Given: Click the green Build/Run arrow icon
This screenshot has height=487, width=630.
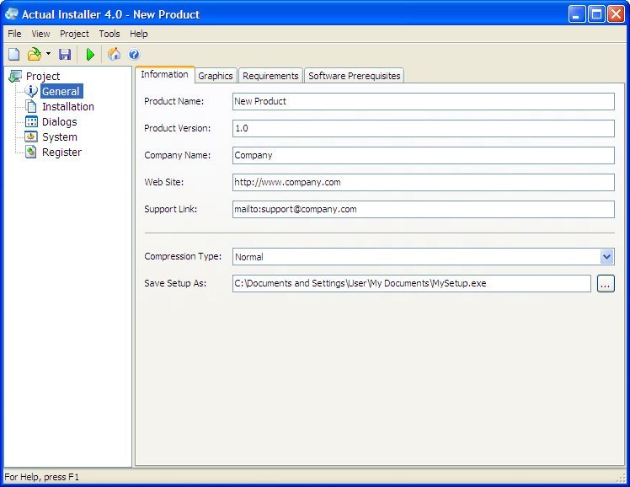Looking at the screenshot, I should tap(90, 54).
